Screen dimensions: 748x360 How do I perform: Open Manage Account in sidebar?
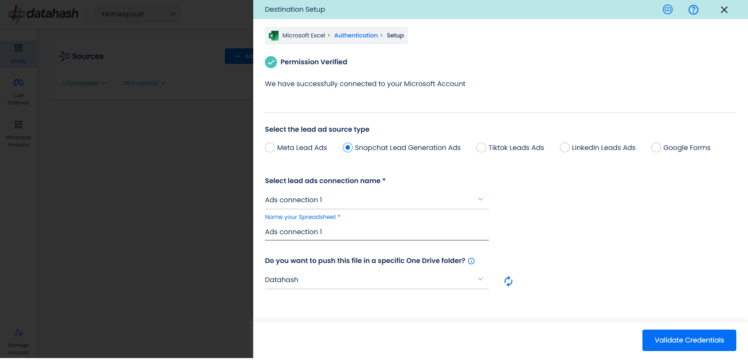point(18,342)
